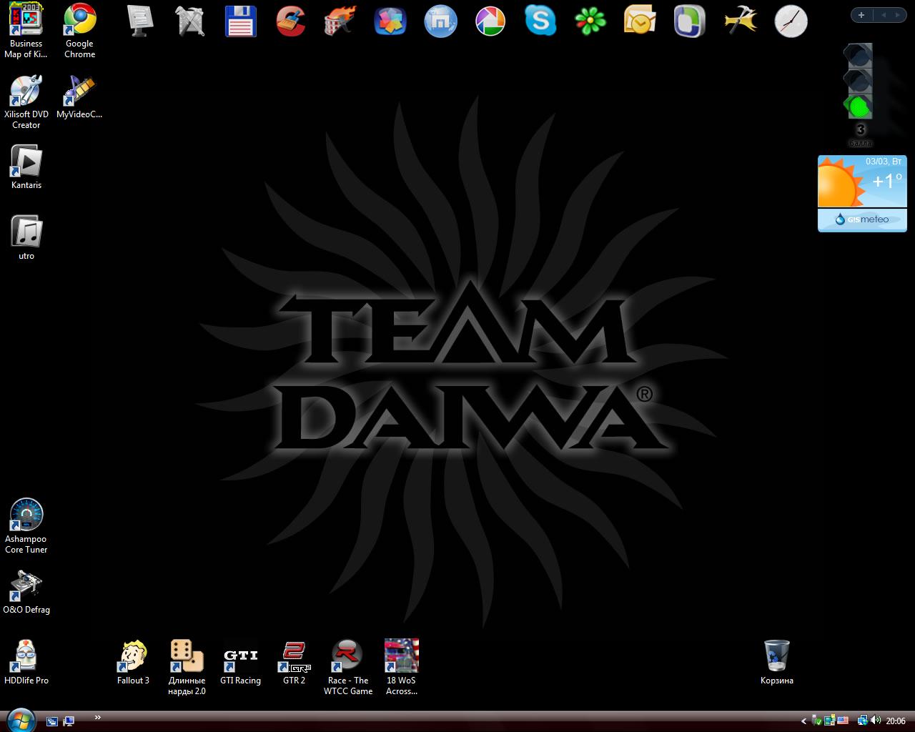Launch GTR 2 game shortcut
915x732 pixels.
(x=294, y=656)
